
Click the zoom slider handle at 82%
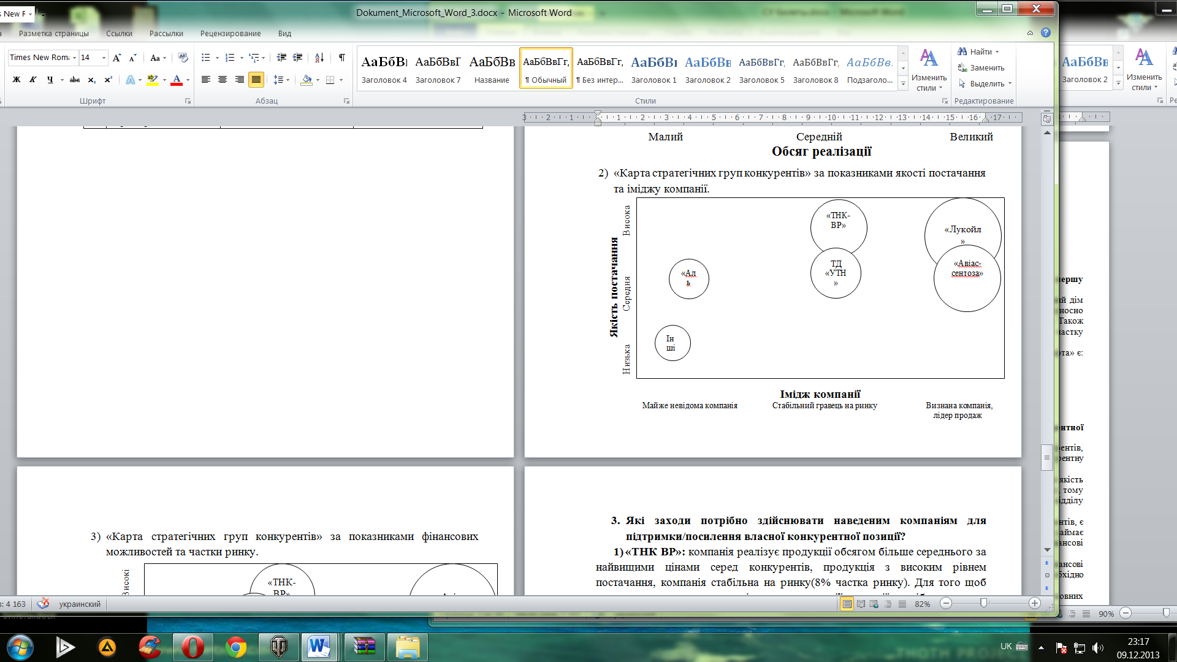(984, 604)
